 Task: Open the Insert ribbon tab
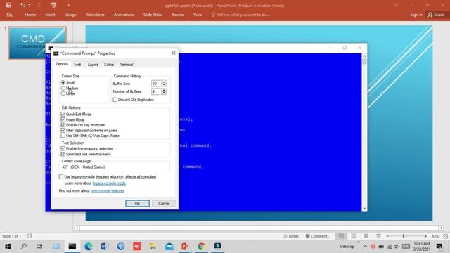point(50,15)
